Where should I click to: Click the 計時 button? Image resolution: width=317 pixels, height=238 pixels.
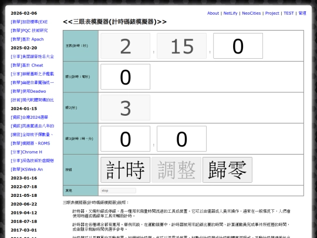pyautogui.click(x=126, y=170)
